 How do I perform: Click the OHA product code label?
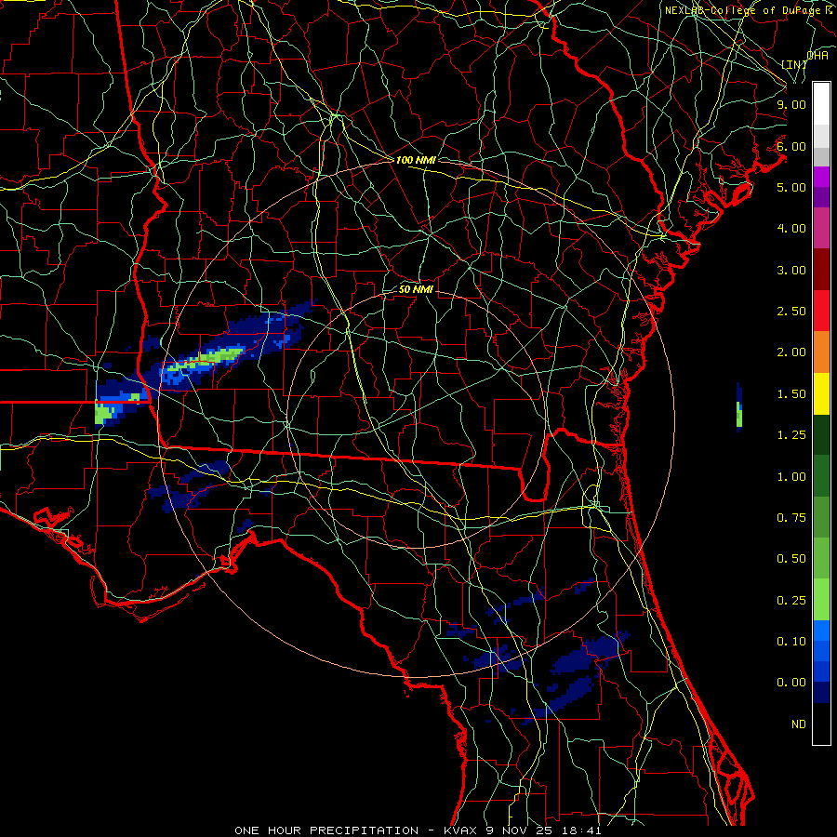click(x=817, y=55)
